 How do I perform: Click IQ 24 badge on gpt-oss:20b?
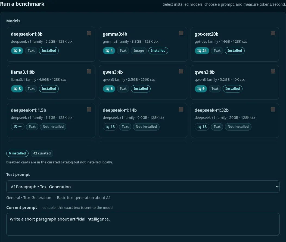(202, 51)
